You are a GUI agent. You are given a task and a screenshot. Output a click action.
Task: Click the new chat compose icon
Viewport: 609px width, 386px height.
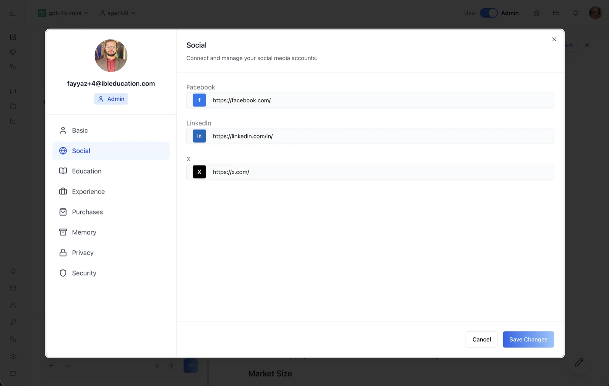pyautogui.click(x=13, y=37)
